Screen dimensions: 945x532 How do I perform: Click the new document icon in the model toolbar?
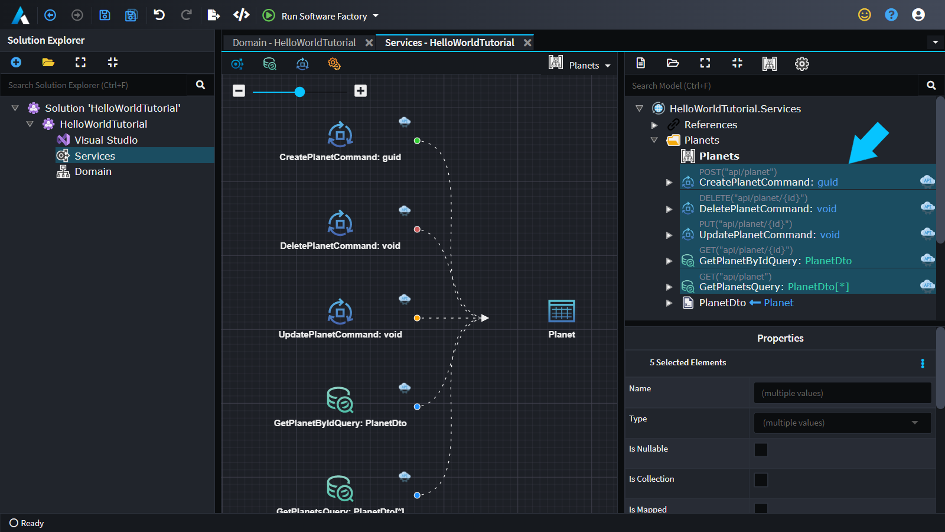tap(641, 63)
